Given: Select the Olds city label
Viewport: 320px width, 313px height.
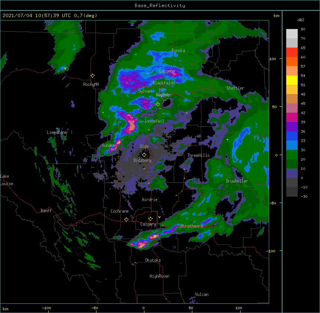Looking at the screenshot, I should 144,146.
